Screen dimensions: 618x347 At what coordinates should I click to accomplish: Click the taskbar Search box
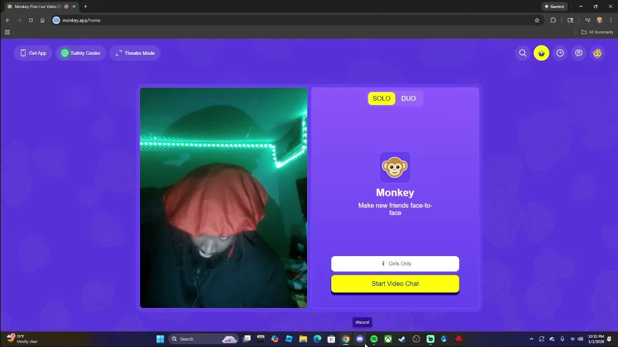[203, 339]
